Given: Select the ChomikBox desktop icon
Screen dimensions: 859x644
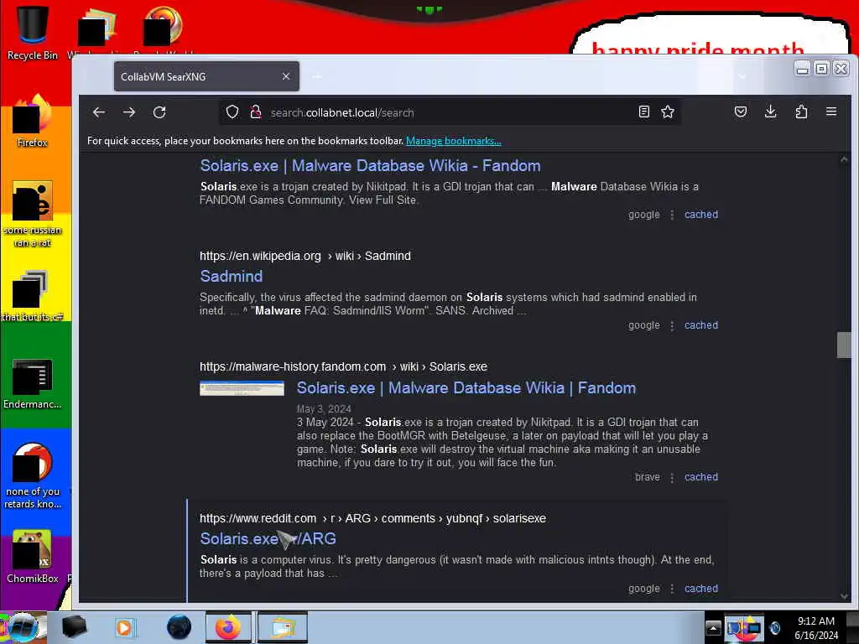Looking at the screenshot, I should click(x=33, y=557).
